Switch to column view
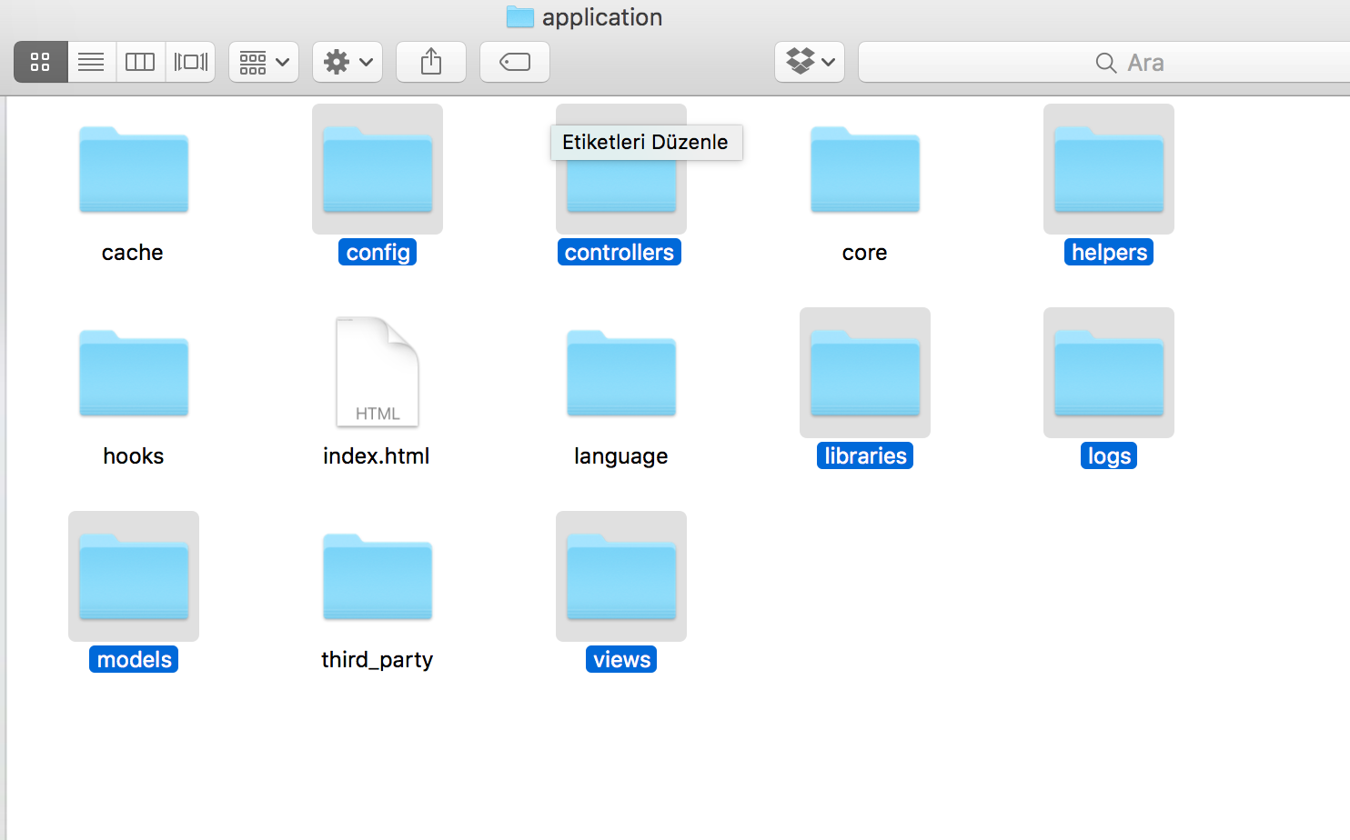1350x840 pixels. coord(140,62)
